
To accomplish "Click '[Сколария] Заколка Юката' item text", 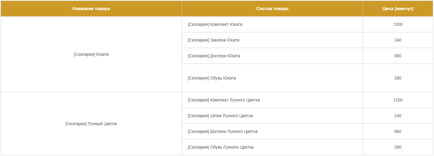I will point(213,40).
